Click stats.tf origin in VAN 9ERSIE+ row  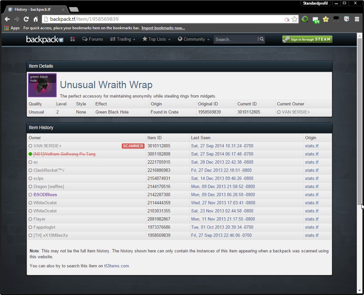(312, 146)
